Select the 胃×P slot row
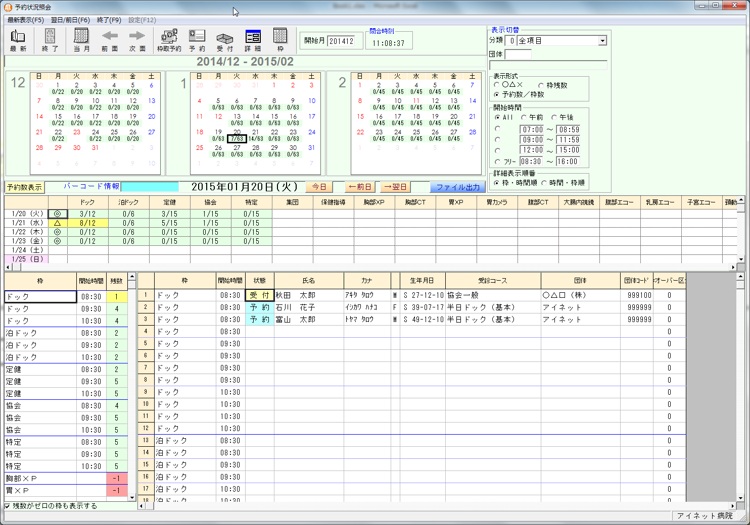This screenshot has width=750, height=525. click(66, 490)
